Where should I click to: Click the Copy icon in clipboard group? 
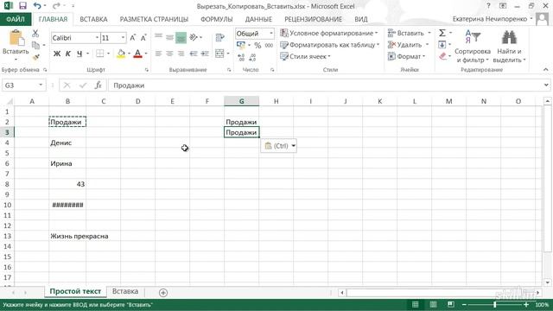pyautogui.click(x=36, y=45)
